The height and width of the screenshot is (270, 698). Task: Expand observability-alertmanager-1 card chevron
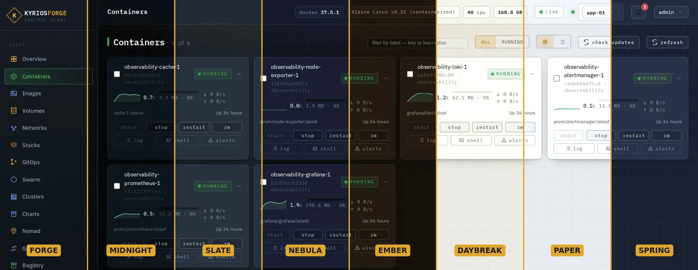679,78
